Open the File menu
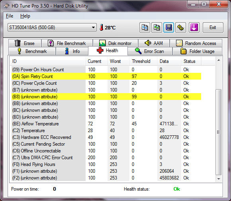 [10, 16]
